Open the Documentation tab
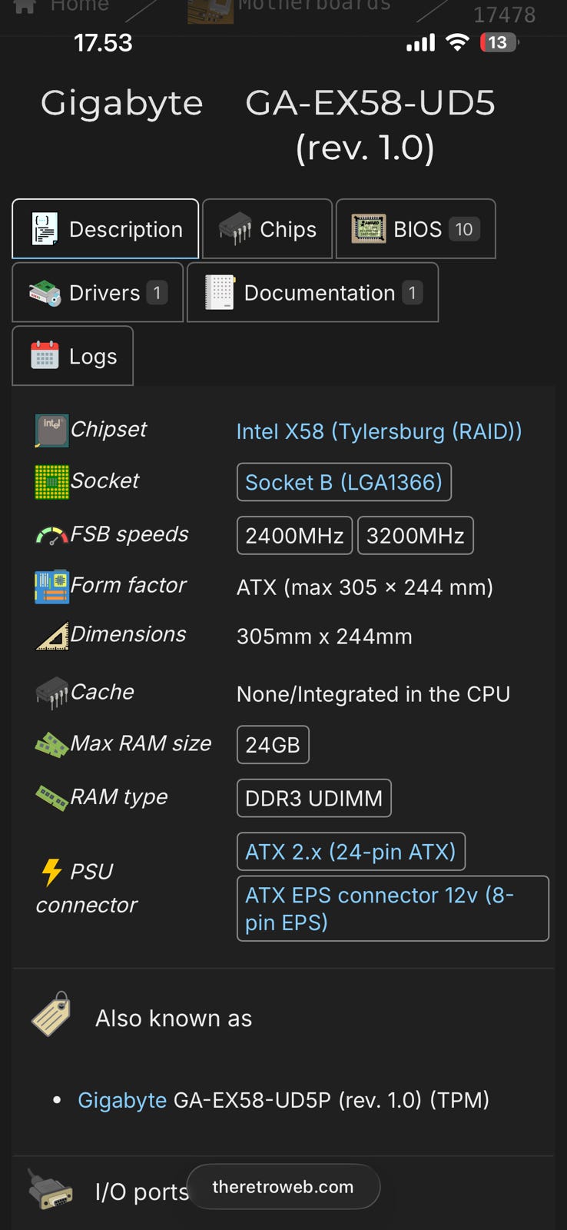Screen dimensions: 567x1230 [313, 293]
